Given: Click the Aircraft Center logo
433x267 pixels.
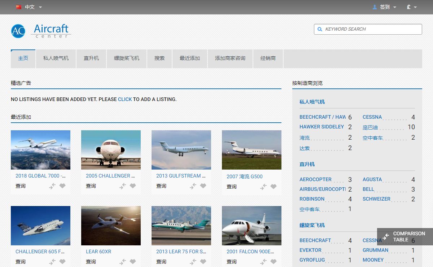Looking at the screenshot, I should (x=41, y=31).
